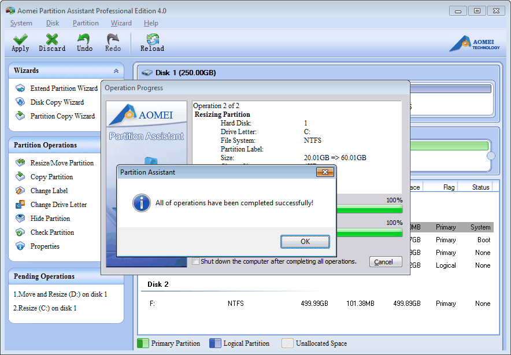
Task: Click the Partition Copy Wizard icon
Action: 20,116
